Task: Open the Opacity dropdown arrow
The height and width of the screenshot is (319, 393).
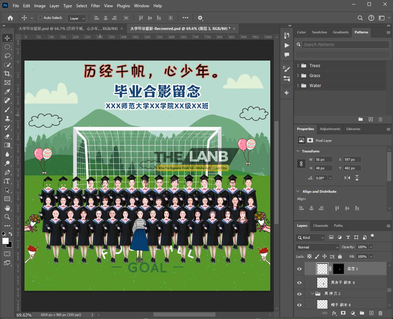Action: pyautogui.click(x=371, y=247)
